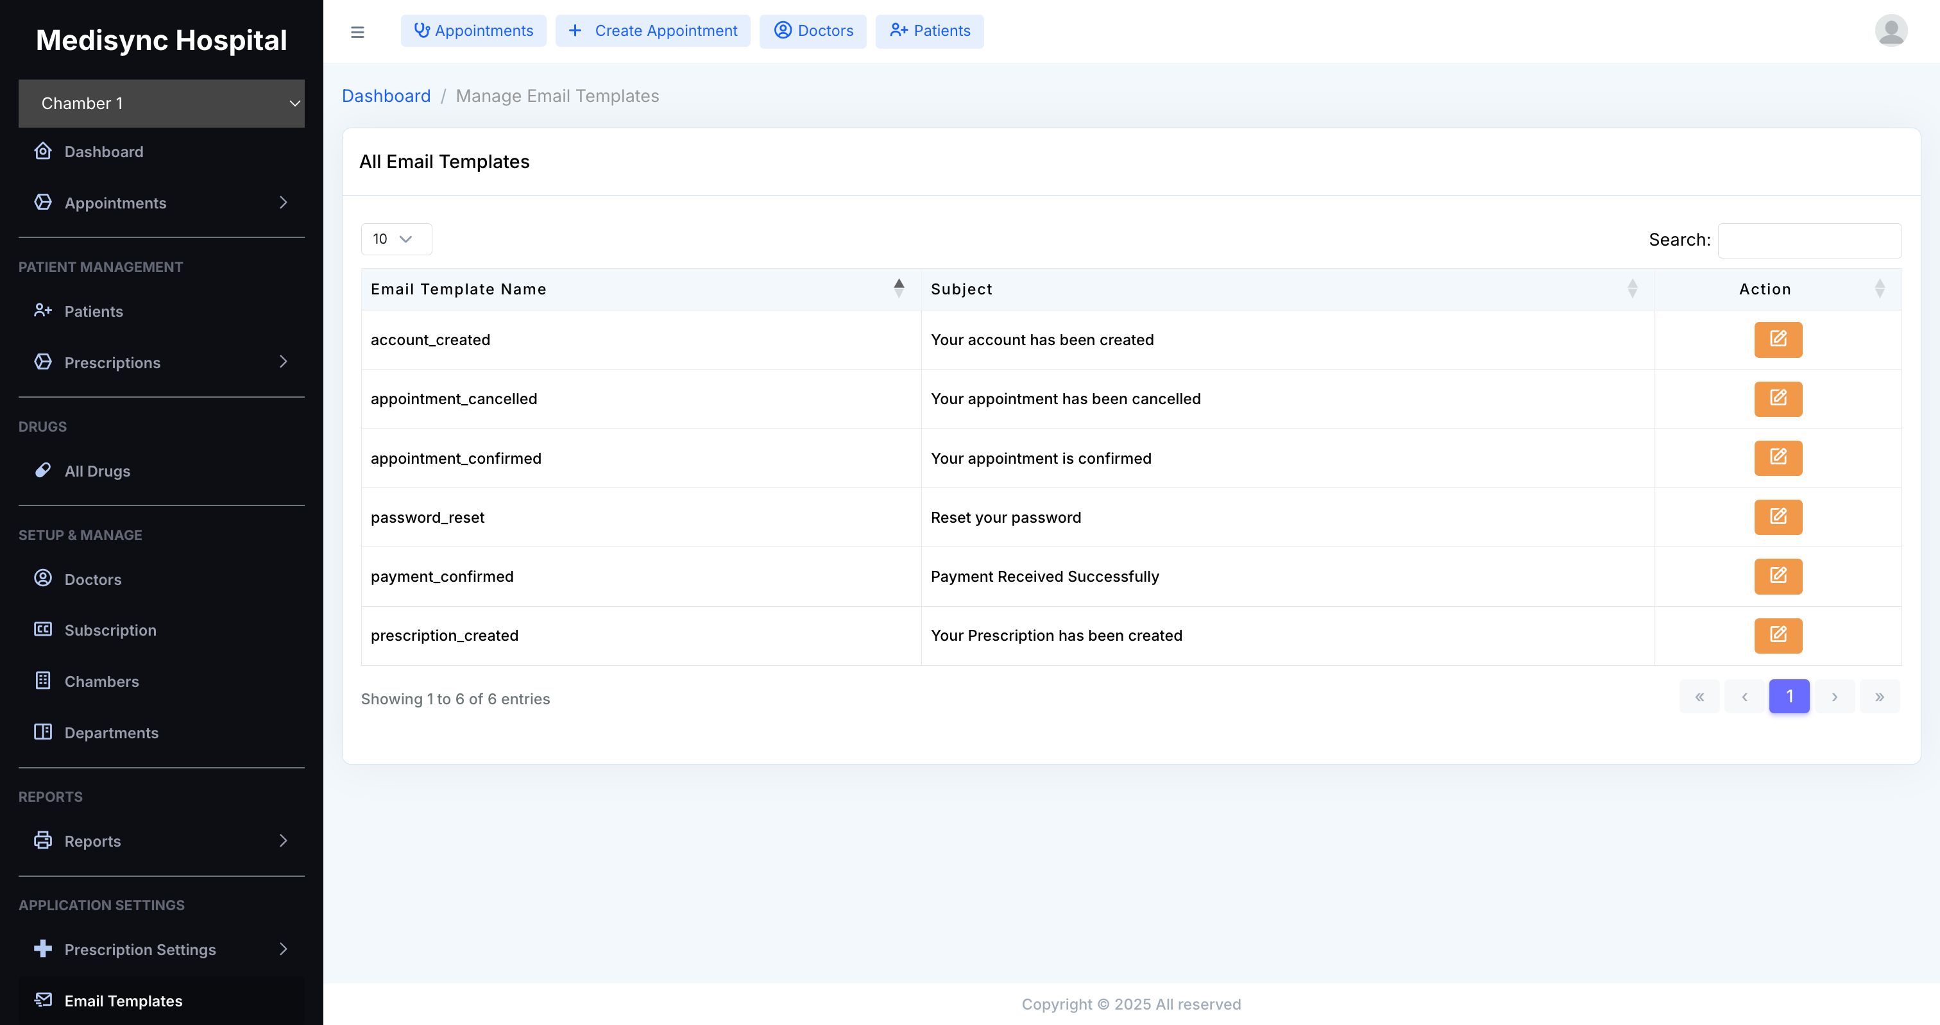This screenshot has width=1940, height=1025.
Task: Select Email Templates sidebar item
Action: [124, 1001]
